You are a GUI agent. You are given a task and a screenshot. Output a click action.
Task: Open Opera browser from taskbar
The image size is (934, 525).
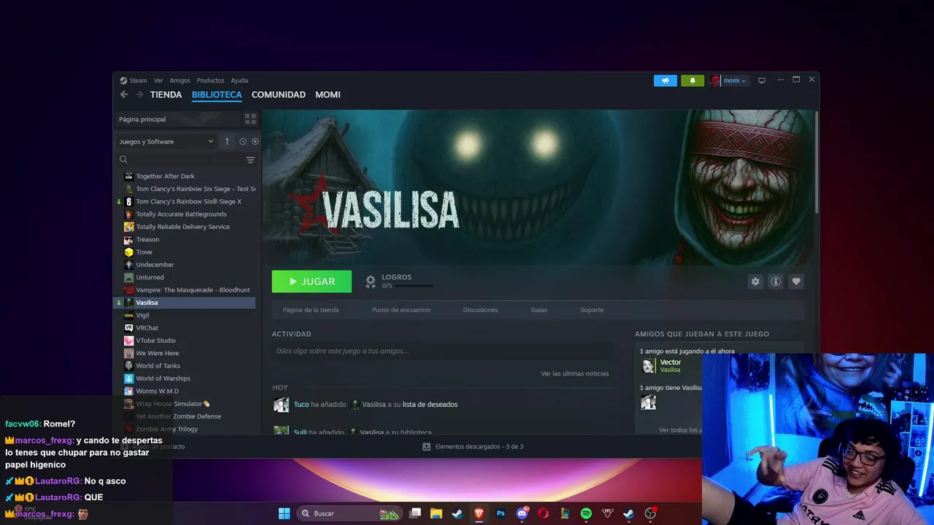point(543,513)
